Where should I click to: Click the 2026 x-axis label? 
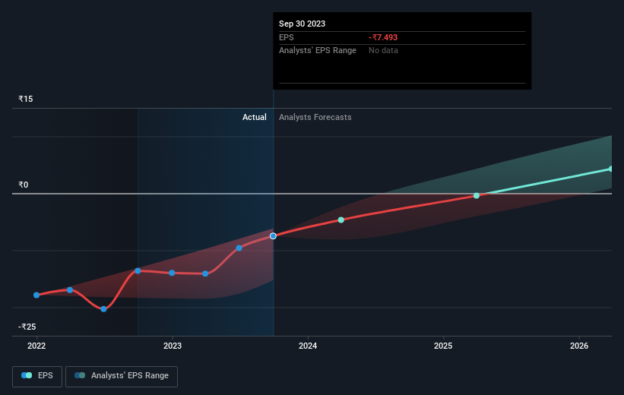click(x=579, y=346)
